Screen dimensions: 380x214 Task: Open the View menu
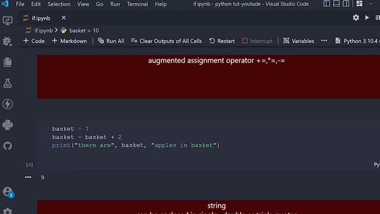coord(83,4)
